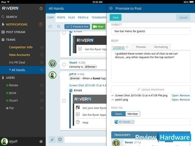Click Jeff H's avatar in the chat

52,75
